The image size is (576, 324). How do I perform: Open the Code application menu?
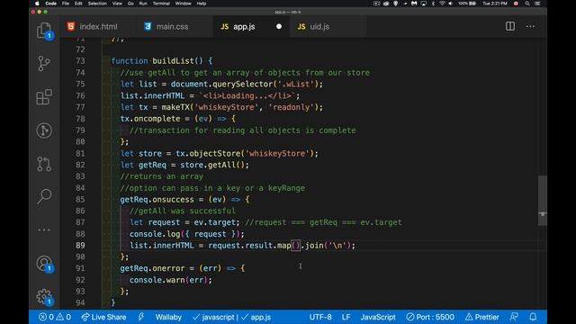click(x=50, y=4)
